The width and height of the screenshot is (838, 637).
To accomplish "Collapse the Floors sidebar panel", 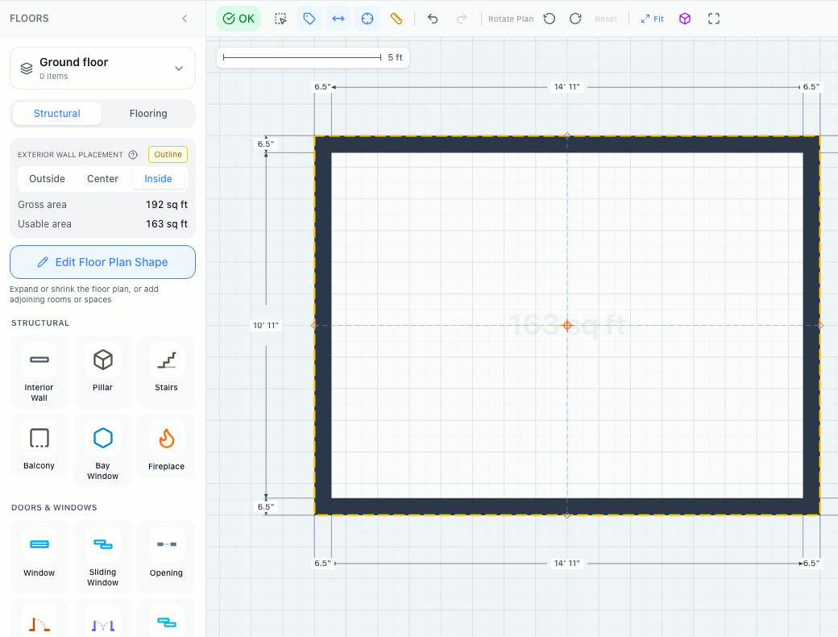I will pyautogui.click(x=185, y=19).
